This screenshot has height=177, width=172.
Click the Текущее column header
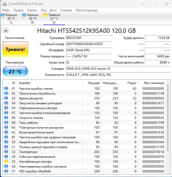92,83
